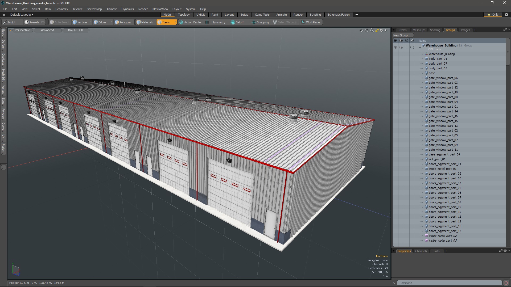Click the Command input field
Viewport: 511px width, 287px height.
click(x=449, y=283)
